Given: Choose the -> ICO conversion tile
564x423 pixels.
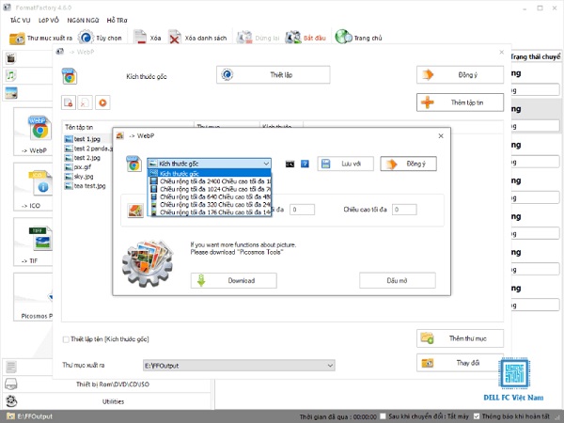Looking at the screenshot, I should pyautogui.click(x=33, y=187).
